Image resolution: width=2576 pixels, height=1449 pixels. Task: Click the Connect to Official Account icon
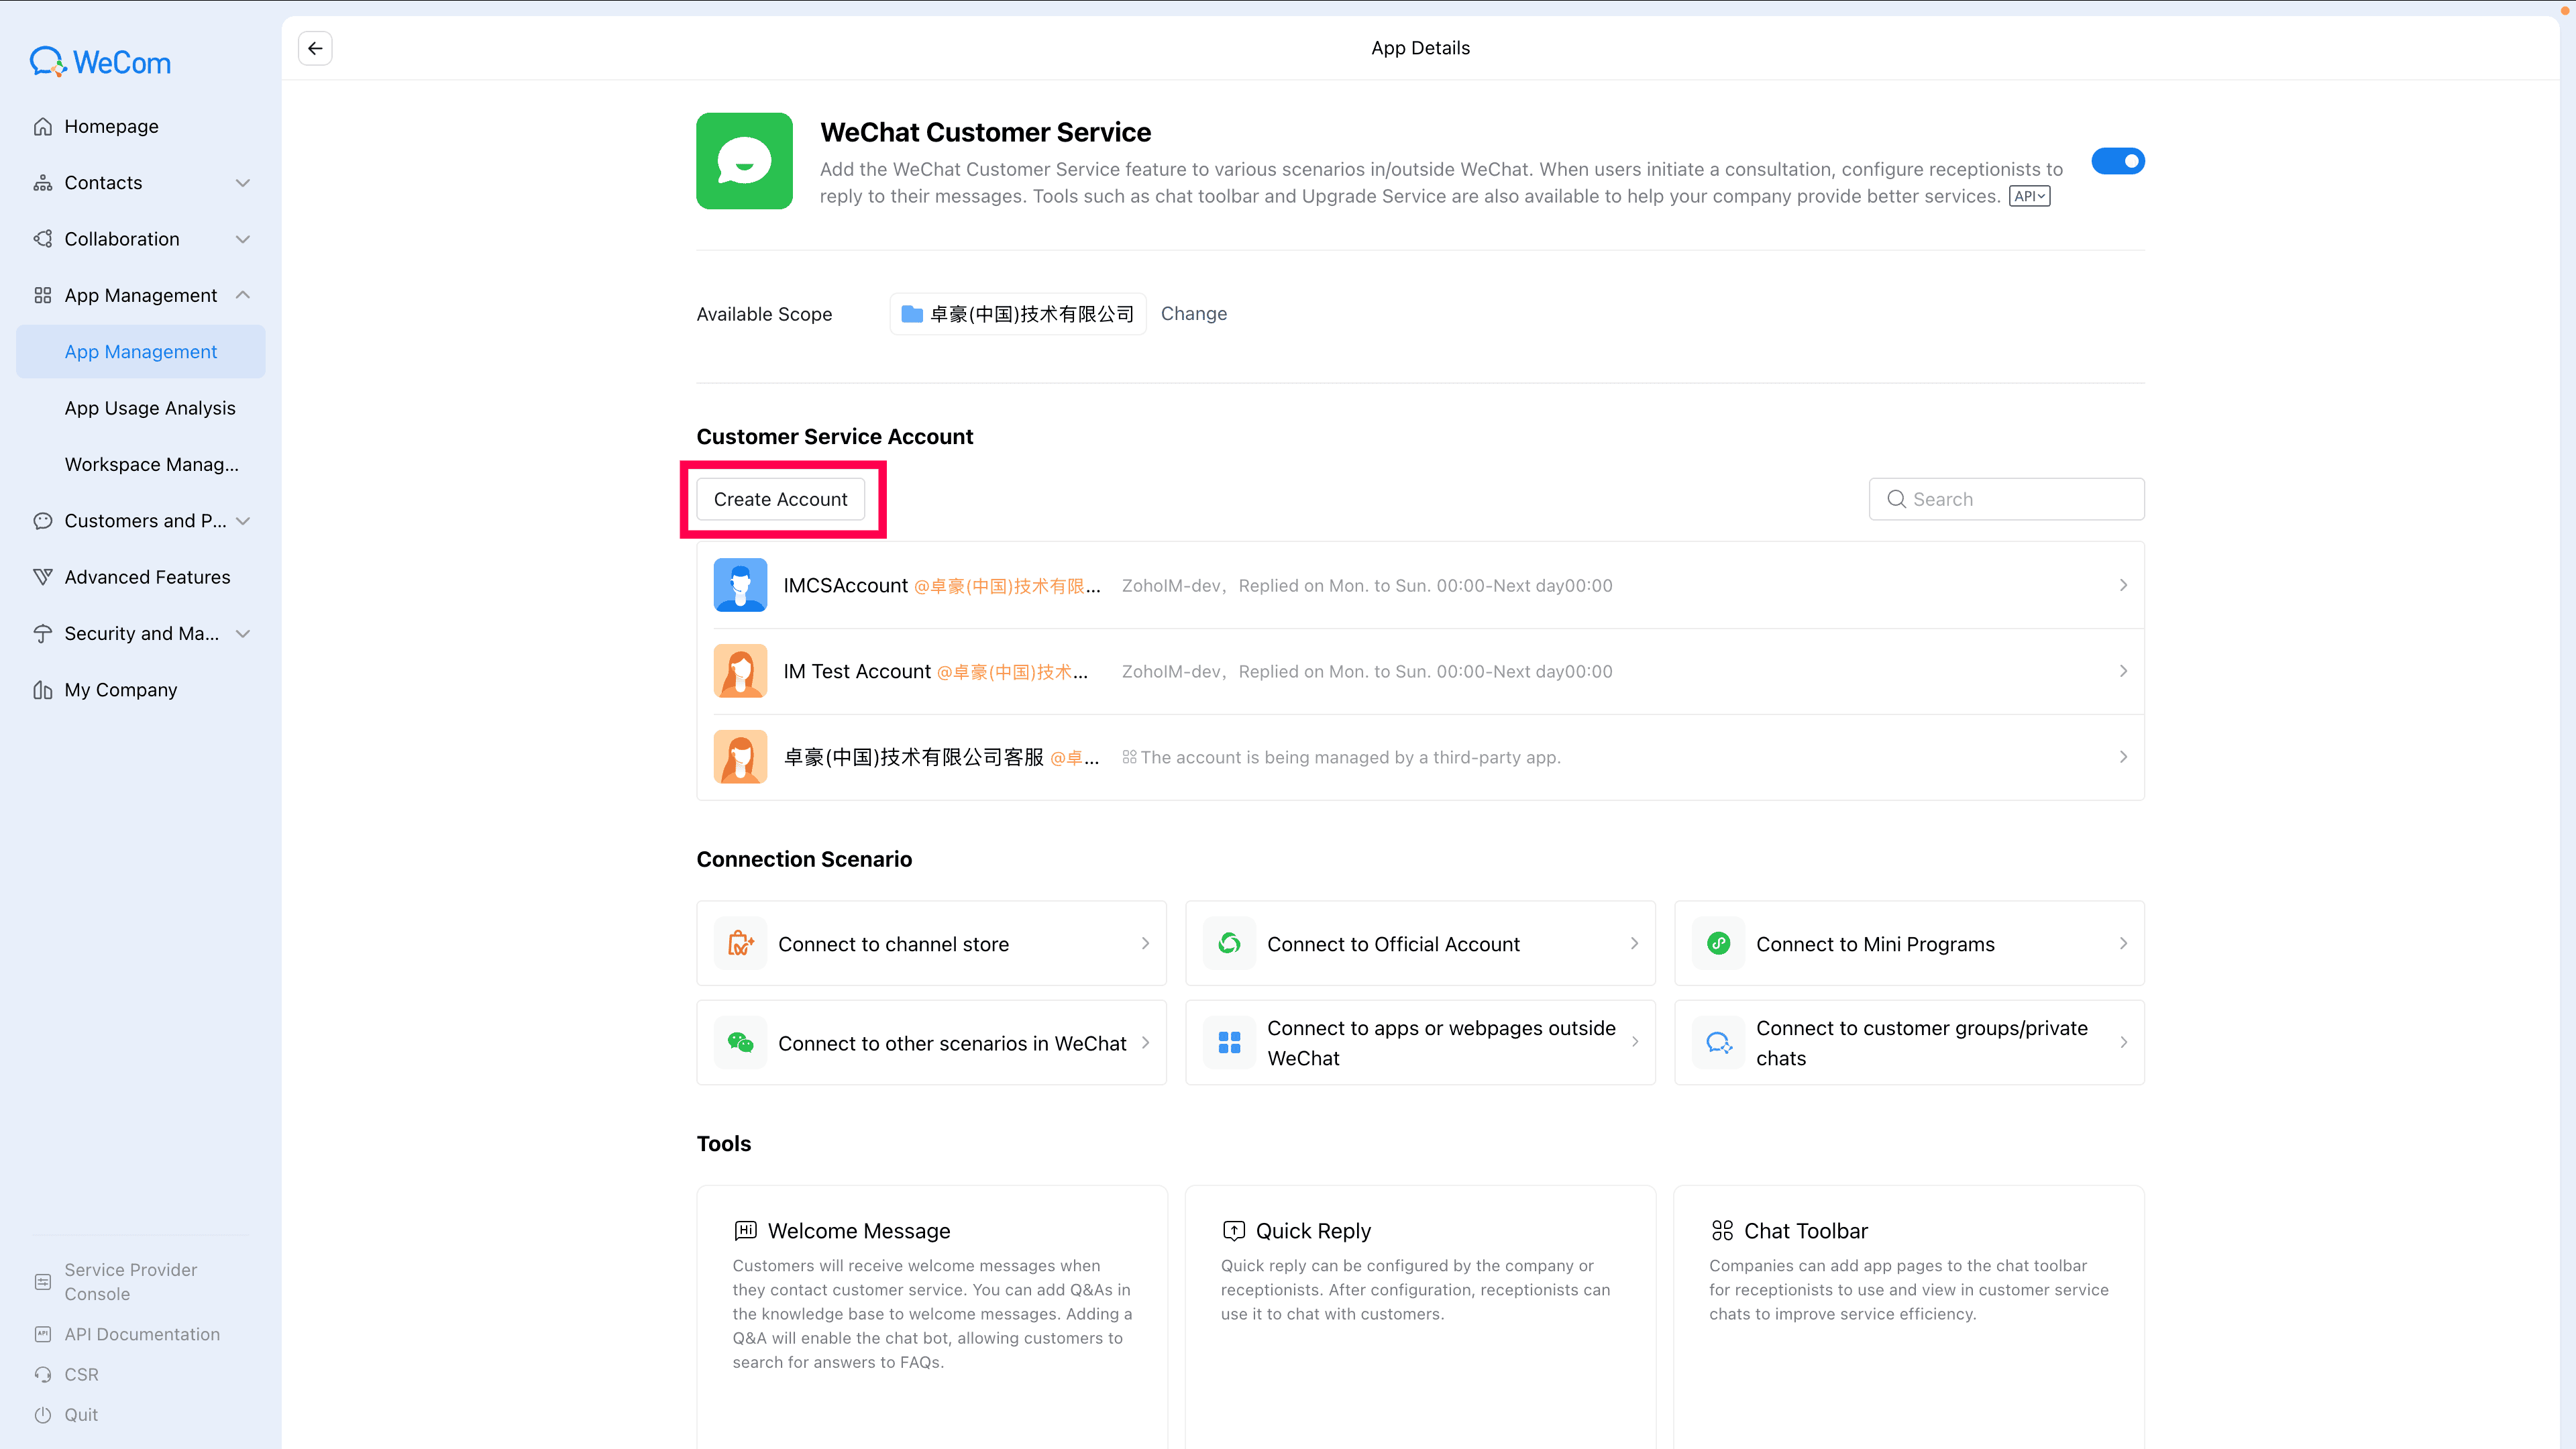pos(1229,943)
